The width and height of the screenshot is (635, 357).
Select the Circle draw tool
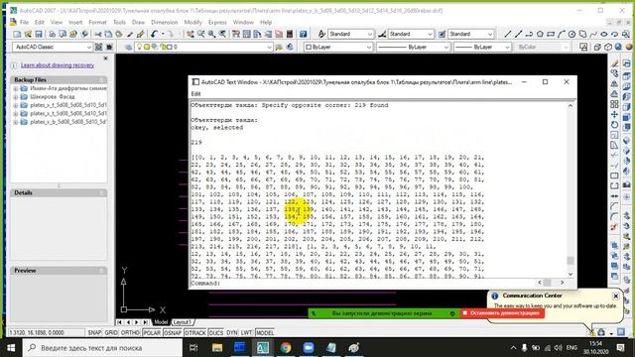(x=571, y=35)
